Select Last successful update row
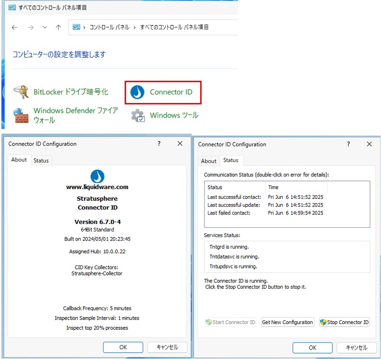 [x=265, y=205]
